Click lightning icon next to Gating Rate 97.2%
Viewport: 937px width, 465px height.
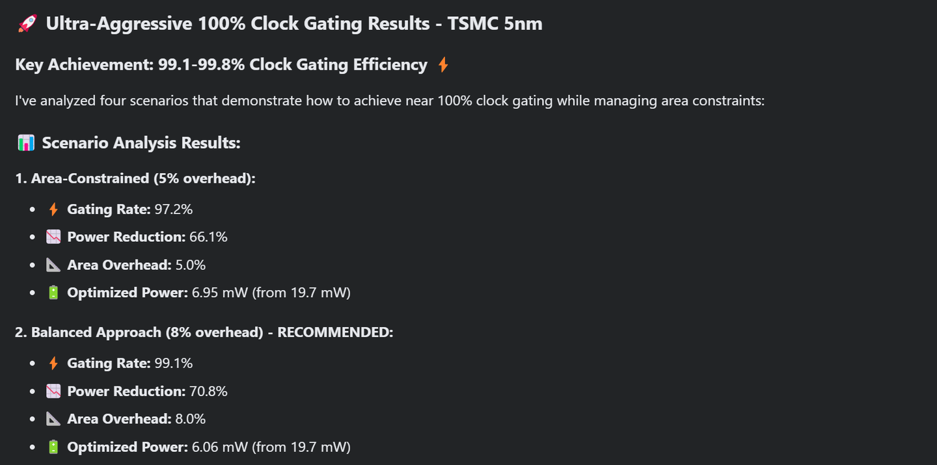[x=53, y=209]
